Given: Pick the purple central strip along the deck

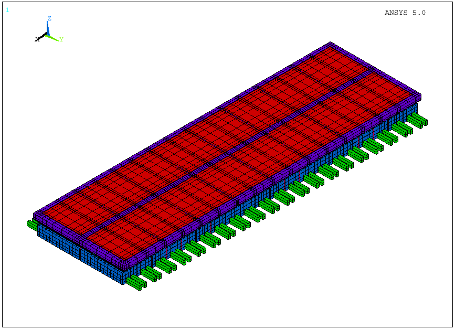Looking at the screenshot, I should pos(226,152).
